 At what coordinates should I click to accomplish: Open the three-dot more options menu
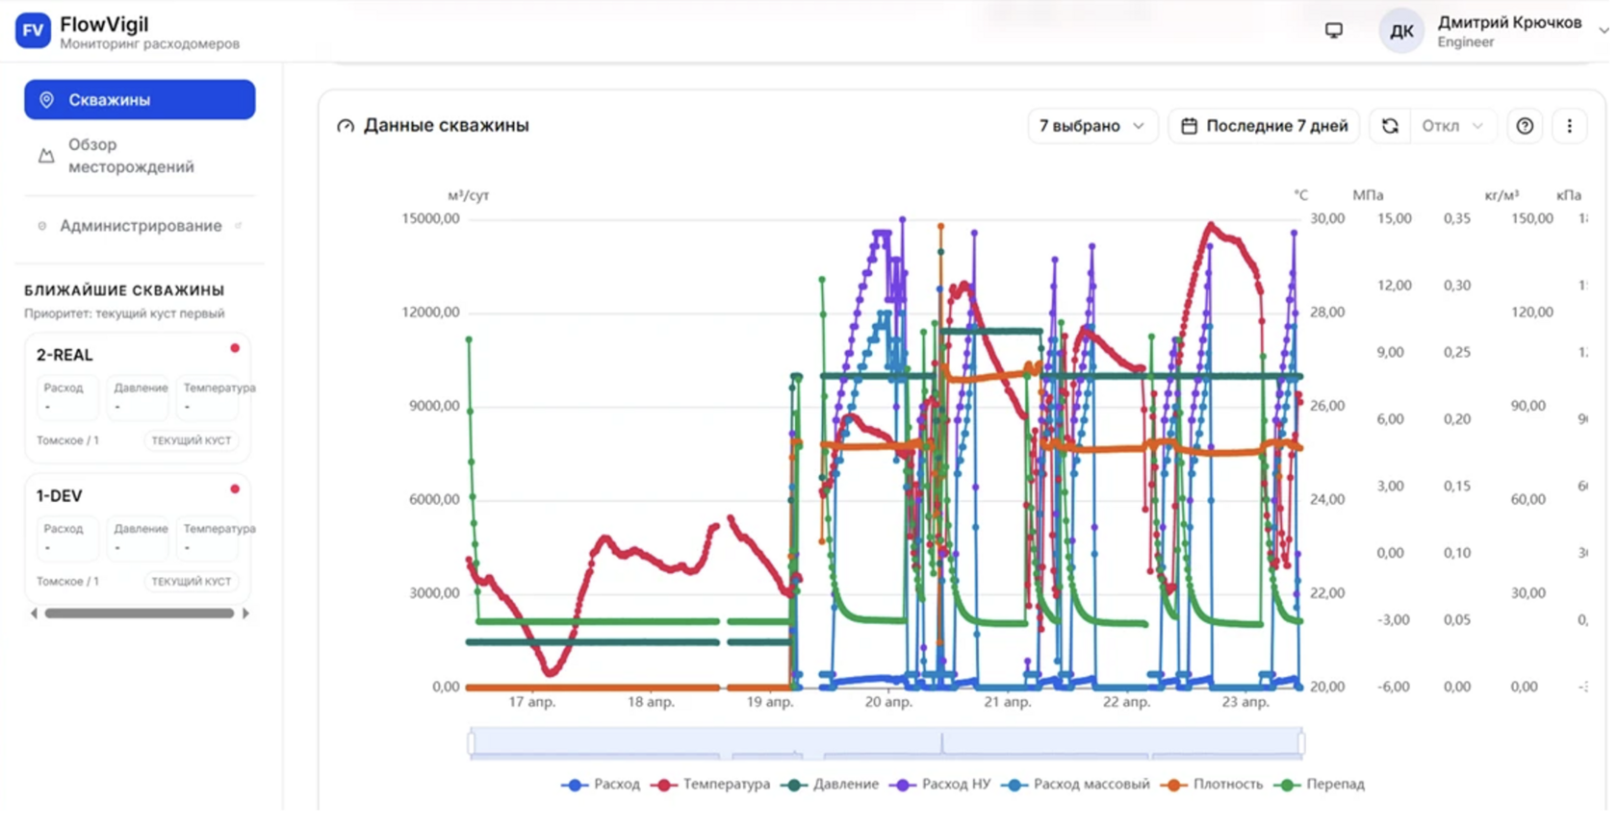pyautogui.click(x=1569, y=126)
